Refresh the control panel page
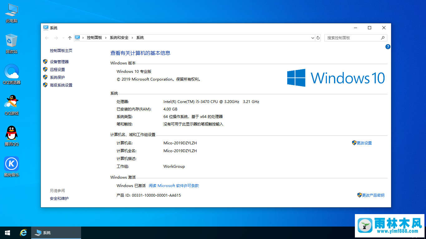Screen dimensions: 426x239 [318, 38]
